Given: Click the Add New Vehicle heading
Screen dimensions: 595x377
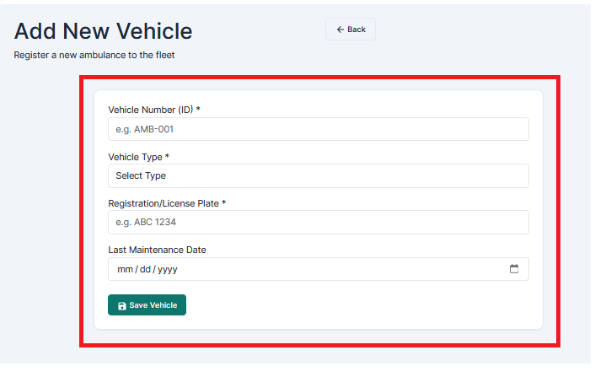Looking at the screenshot, I should pyautogui.click(x=103, y=30).
